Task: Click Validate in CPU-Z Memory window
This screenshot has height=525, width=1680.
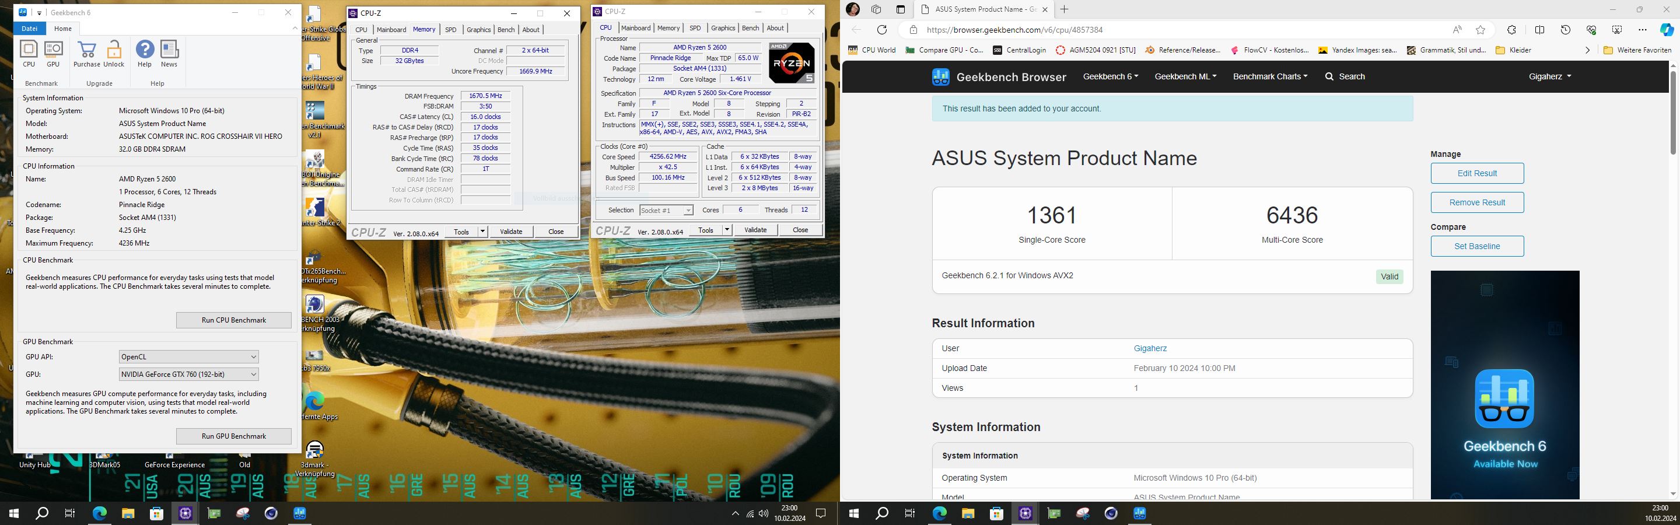Action: (510, 232)
